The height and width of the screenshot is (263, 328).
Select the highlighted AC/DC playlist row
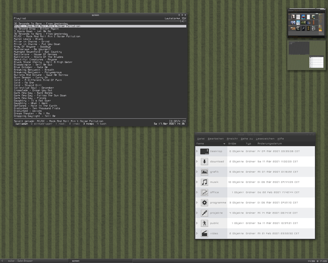coord(100,26)
